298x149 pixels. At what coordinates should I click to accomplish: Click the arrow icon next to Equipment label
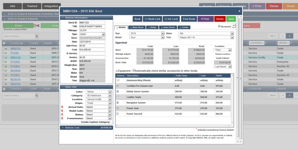pyautogui.click(x=117, y=71)
